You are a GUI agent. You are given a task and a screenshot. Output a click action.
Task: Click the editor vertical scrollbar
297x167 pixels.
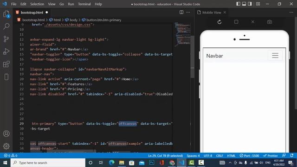click(x=193, y=57)
